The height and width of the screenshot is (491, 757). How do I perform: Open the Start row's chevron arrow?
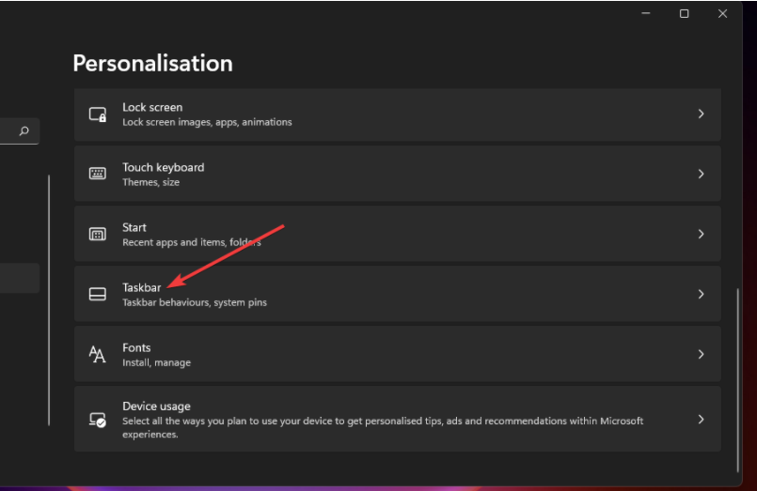point(701,234)
